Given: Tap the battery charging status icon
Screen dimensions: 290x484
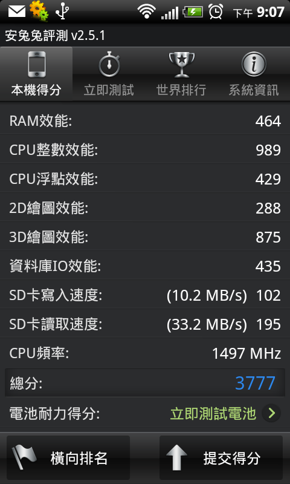Looking at the screenshot, I should tap(193, 12).
